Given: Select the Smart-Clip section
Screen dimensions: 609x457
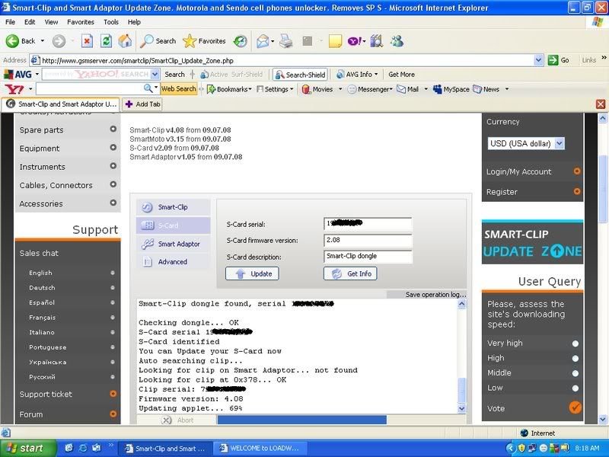Looking at the screenshot, I should 173,207.
